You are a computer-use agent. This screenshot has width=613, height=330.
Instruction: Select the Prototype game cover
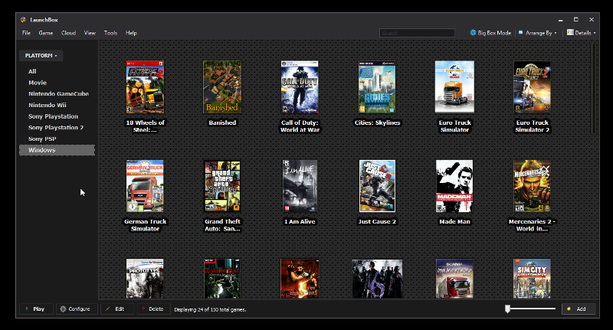click(x=145, y=279)
